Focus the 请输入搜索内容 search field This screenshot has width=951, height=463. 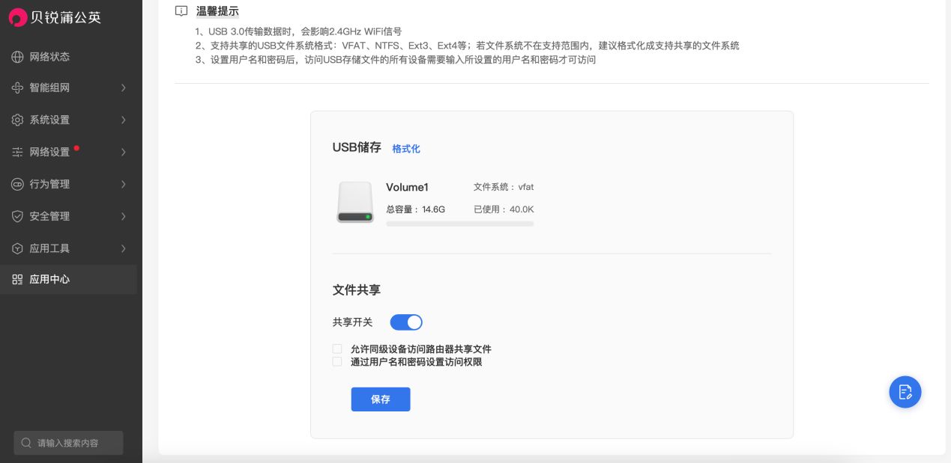coord(68,443)
